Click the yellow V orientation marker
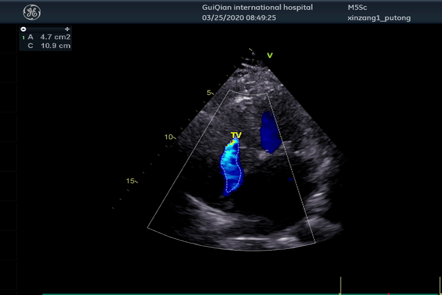442x295 pixels. (x=270, y=55)
